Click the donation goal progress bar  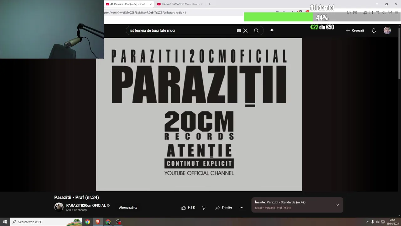pyautogui.click(x=322, y=17)
